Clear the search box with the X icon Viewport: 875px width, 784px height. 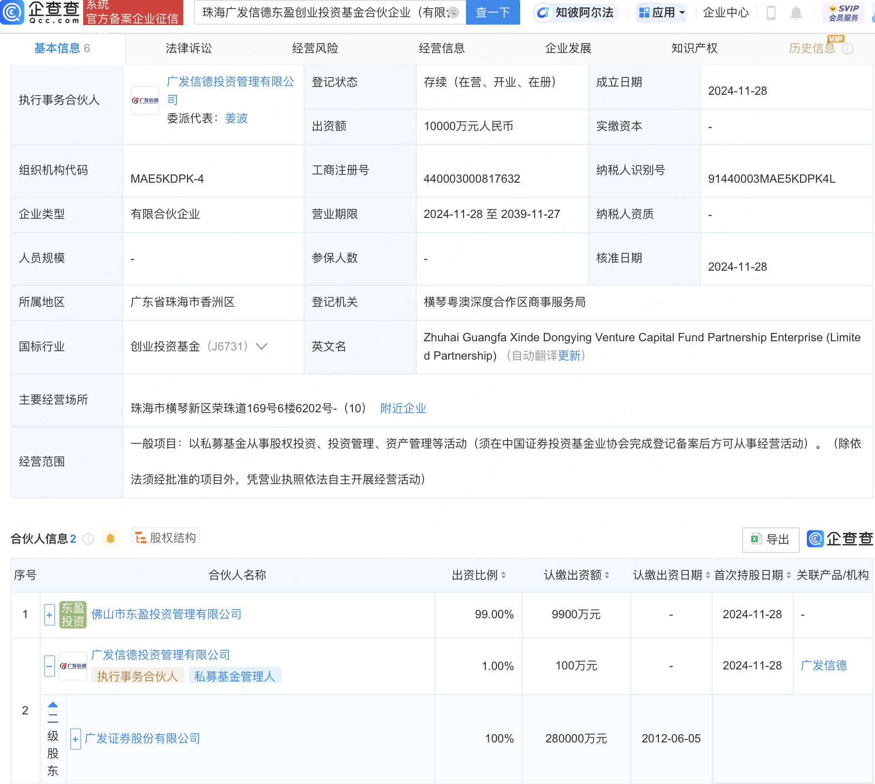(453, 13)
